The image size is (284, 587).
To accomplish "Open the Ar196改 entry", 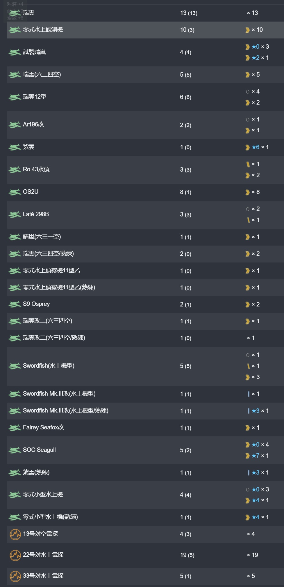I will (146, 125).
